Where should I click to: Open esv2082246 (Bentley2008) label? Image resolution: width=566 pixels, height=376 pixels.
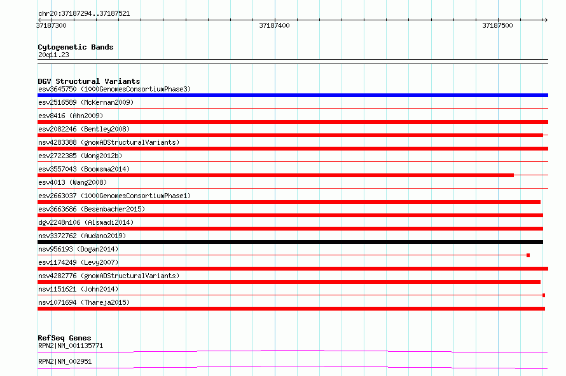pyautogui.click(x=84, y=129)
